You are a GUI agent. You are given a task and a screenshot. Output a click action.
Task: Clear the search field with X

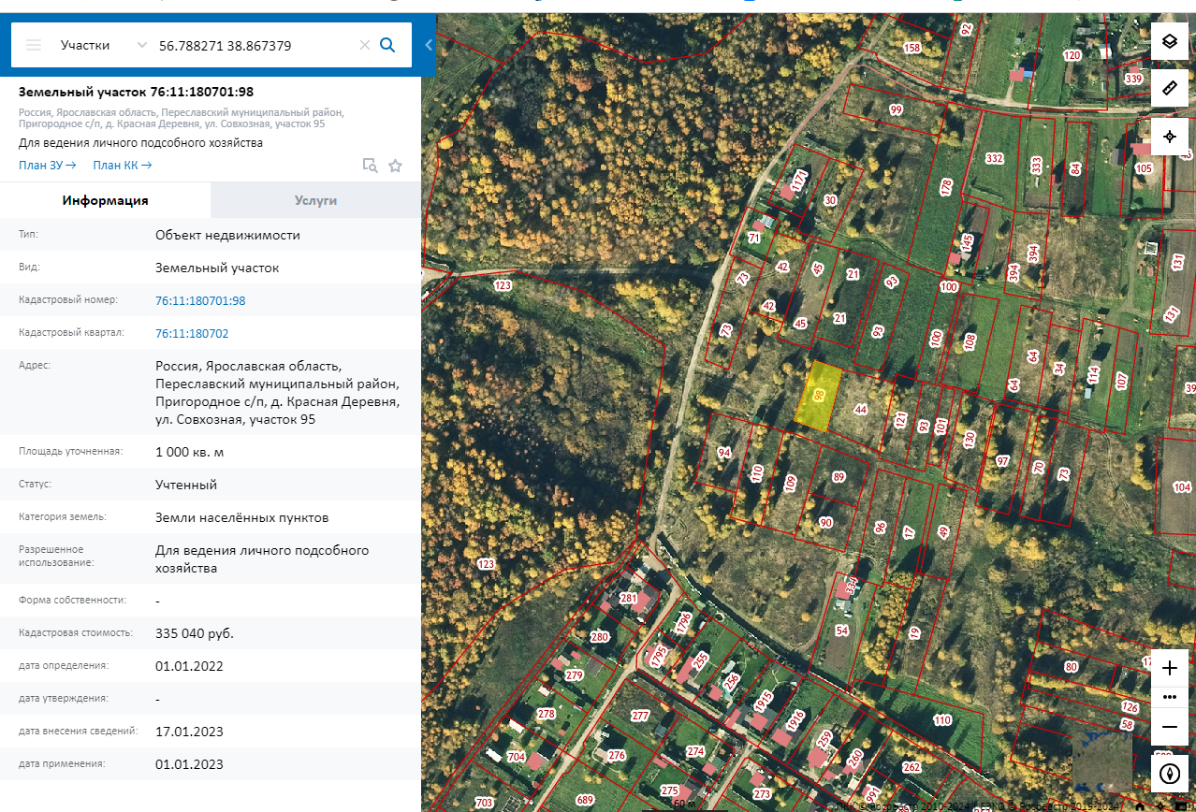[x=365, y=45]
